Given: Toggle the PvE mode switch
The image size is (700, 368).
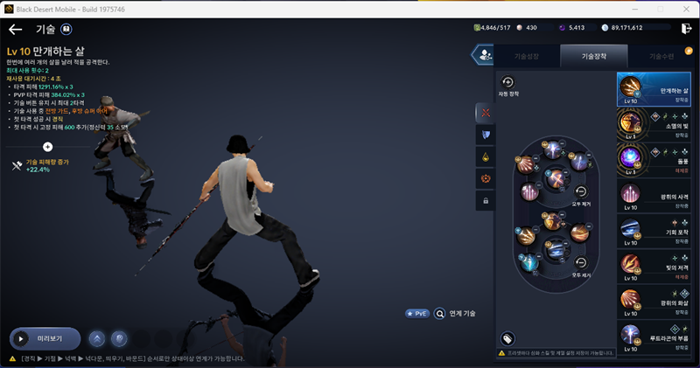Looking at the screenshot, I should [417, 313].
